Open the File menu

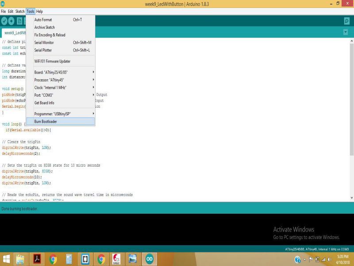pos(4,12)
